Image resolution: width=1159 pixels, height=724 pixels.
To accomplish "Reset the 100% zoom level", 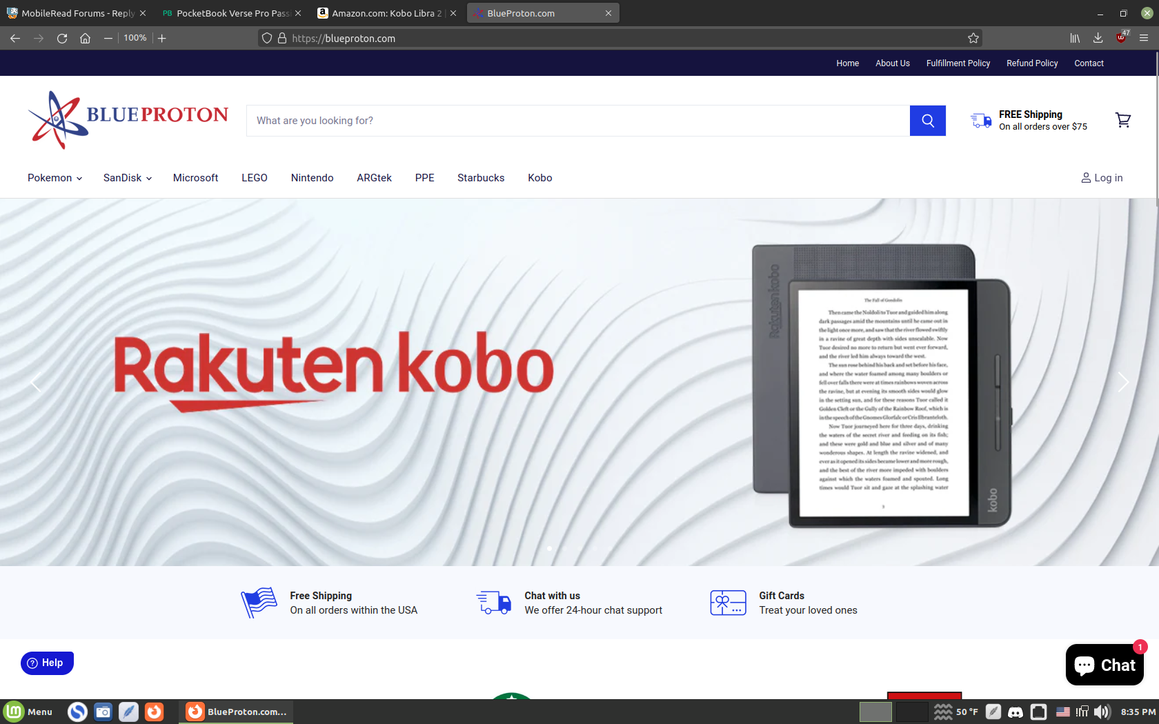I will pos(135,38).
